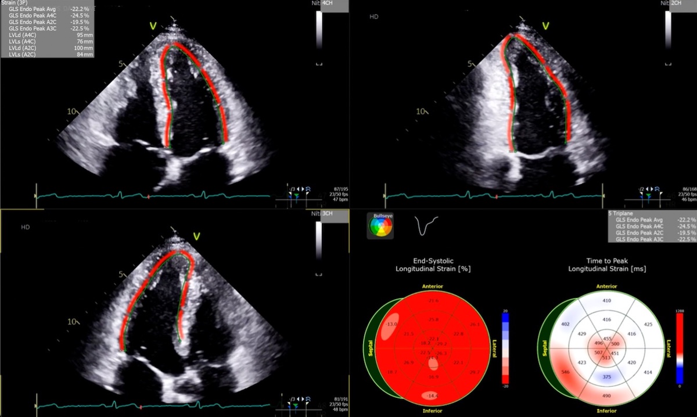
Task: Click the V orientation marker in 4CH view
Action: (153, 26)
